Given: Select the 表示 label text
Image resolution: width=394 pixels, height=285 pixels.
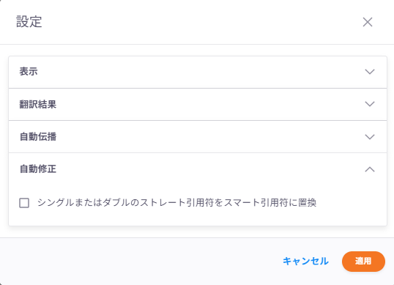Looking at the screenshot, I should coord(29,72).
